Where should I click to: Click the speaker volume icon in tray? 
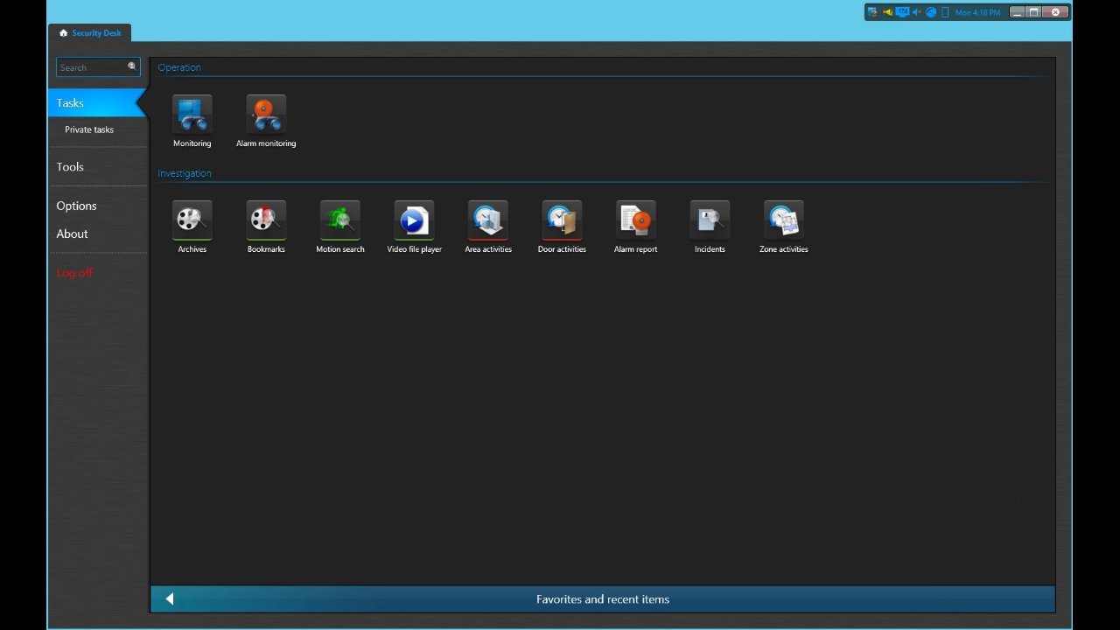[x=916, y=12]
